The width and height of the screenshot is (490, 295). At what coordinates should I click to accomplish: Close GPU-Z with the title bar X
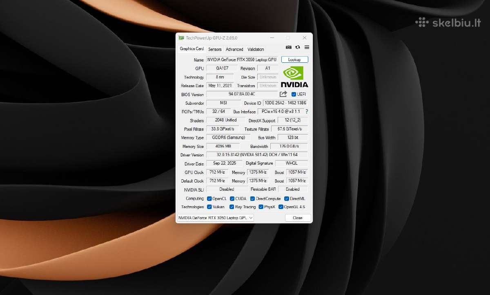click(305, 38)
